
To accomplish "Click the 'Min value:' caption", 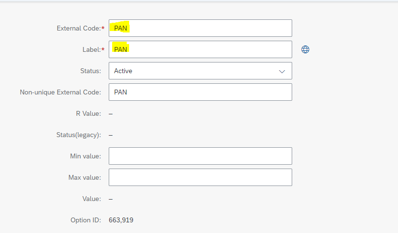I will 85,156.
